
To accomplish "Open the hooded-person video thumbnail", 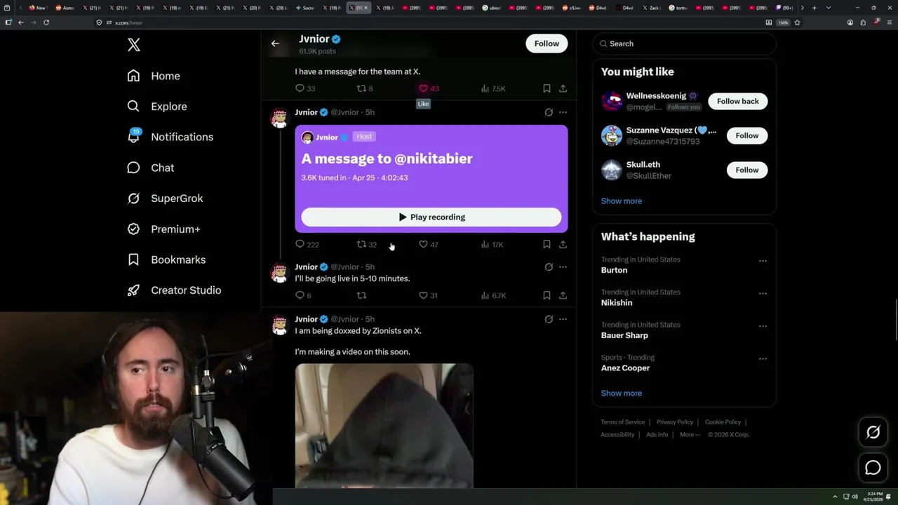I will click(384, 426).
